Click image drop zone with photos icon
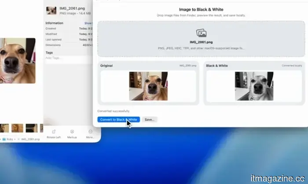This screenshot has width=308, height=184. pyautogui.click(x=201, y=39)
